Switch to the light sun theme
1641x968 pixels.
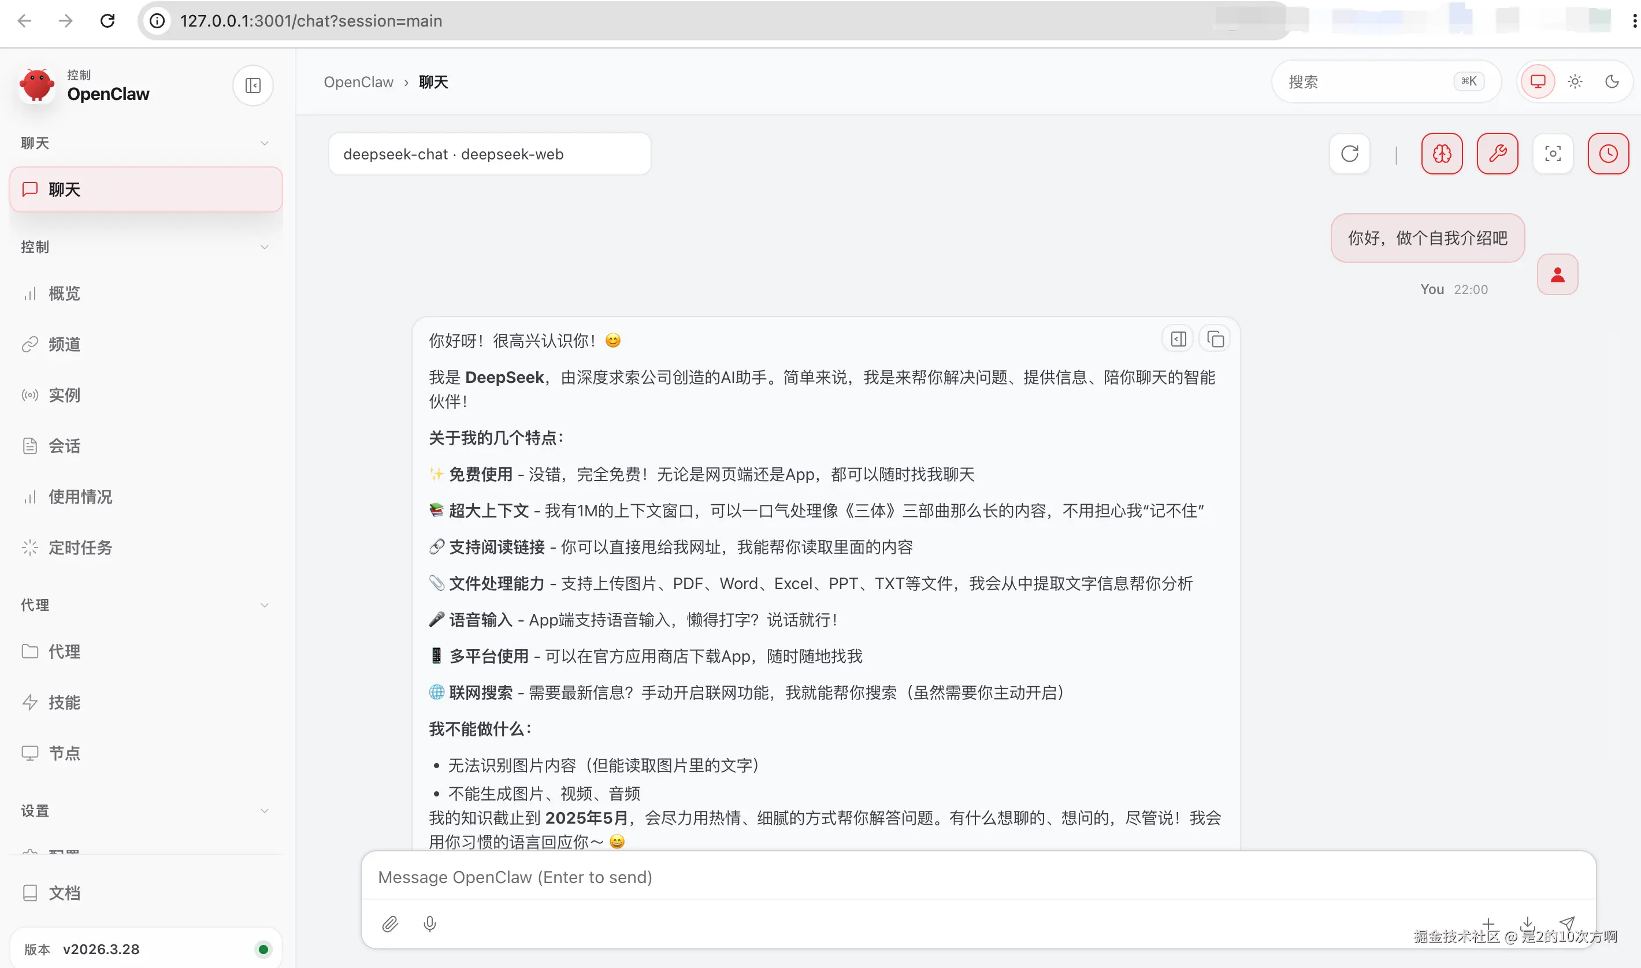1575,81
